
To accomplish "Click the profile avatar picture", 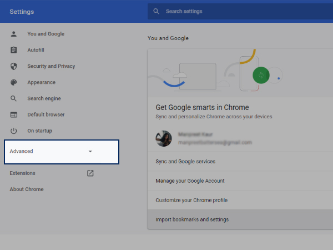I will pos(164,139).
